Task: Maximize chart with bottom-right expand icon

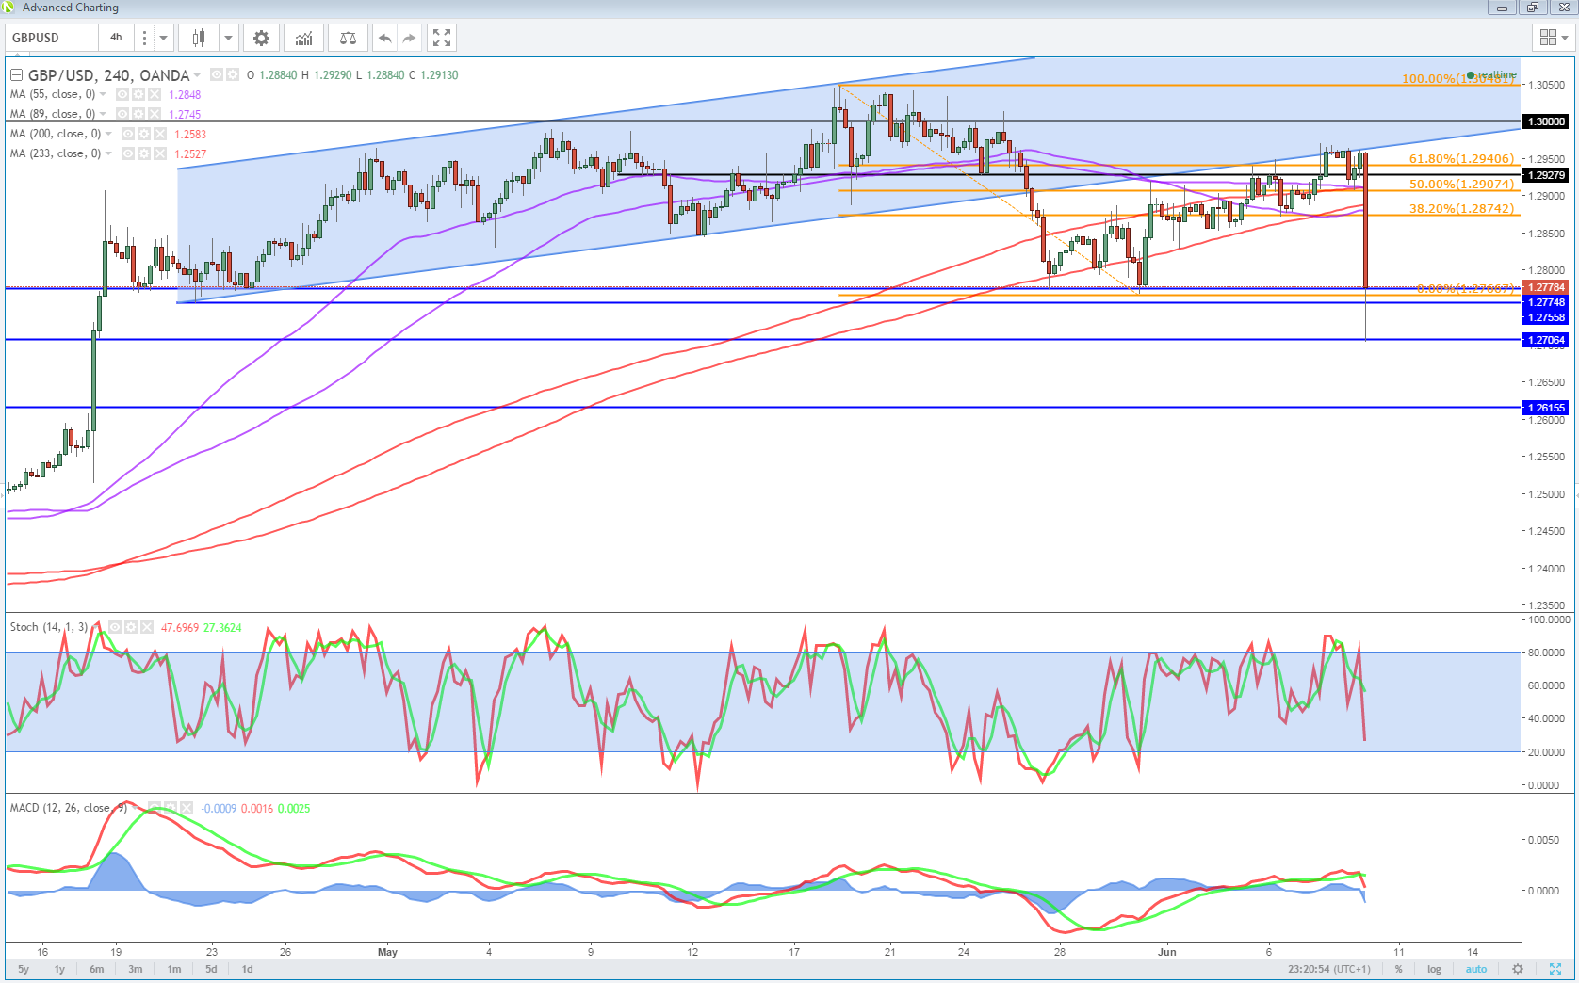Action: pyautogui.click(x=1555, y=969)
